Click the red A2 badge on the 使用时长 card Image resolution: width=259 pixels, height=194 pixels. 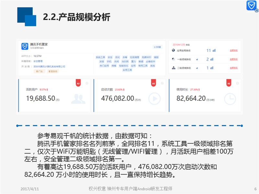tap(229, 83)
